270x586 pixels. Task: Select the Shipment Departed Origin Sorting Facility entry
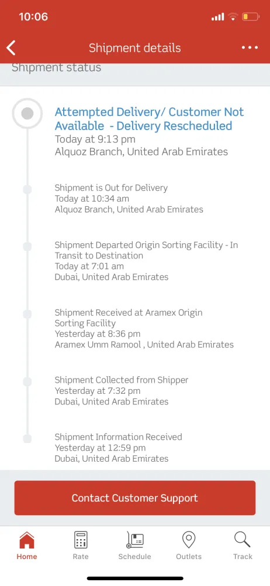click(x=146, y=261)
